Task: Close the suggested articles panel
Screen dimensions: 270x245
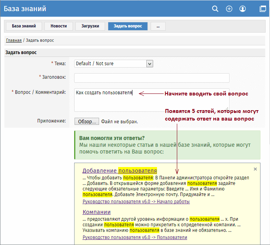Action: point(255,169)
